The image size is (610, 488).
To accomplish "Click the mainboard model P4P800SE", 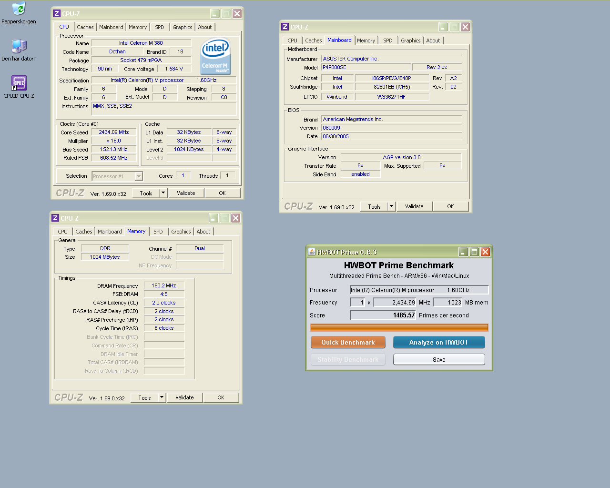I will [366, 67].
